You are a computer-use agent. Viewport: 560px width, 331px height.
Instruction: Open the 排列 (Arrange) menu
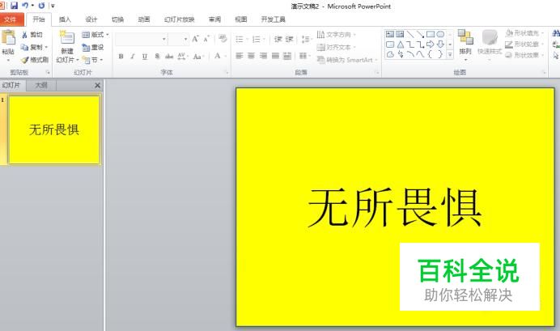point(465,45)
